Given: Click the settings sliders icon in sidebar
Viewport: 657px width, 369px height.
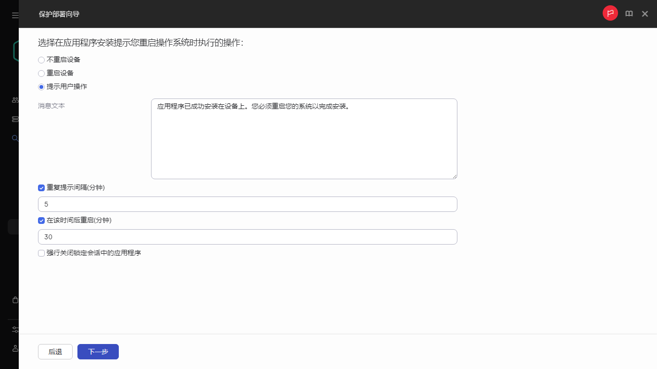Looking at the screenshot, I should [15, 330].
